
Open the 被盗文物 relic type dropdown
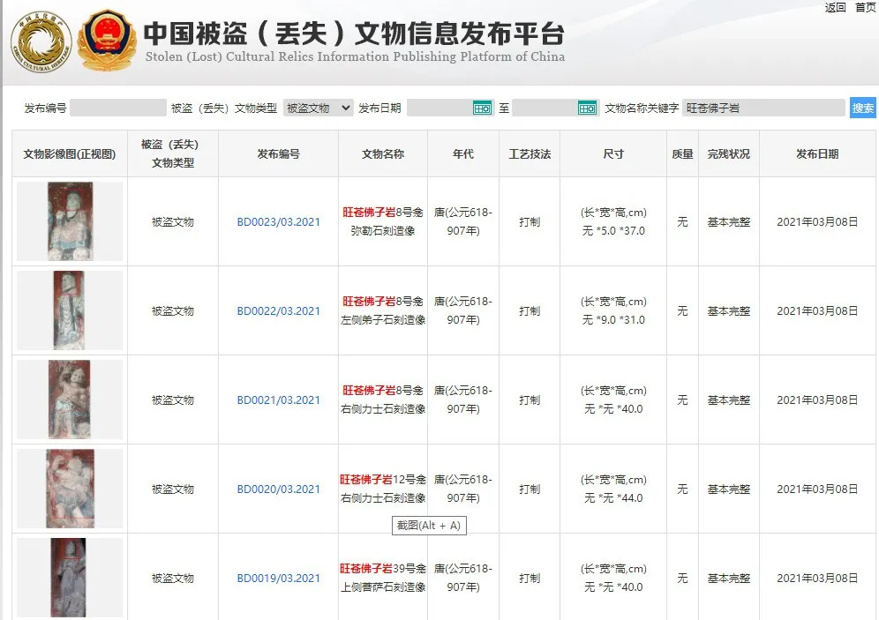point(319,108)
